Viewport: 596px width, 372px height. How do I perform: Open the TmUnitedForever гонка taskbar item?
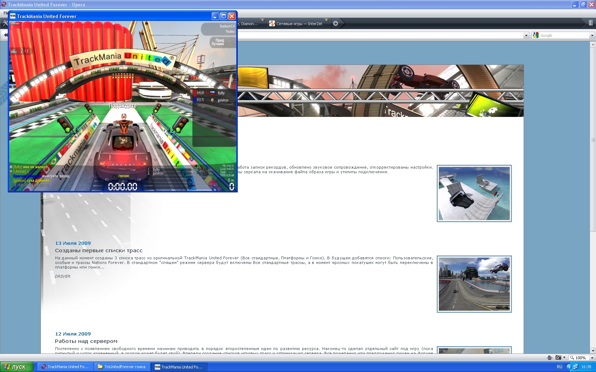[122, 367]
